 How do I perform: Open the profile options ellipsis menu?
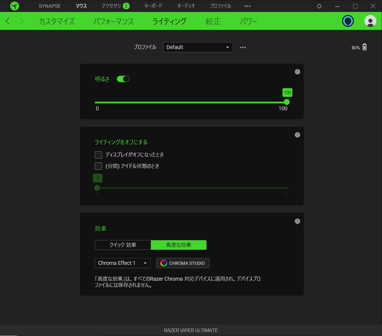(x=243, y=47)
